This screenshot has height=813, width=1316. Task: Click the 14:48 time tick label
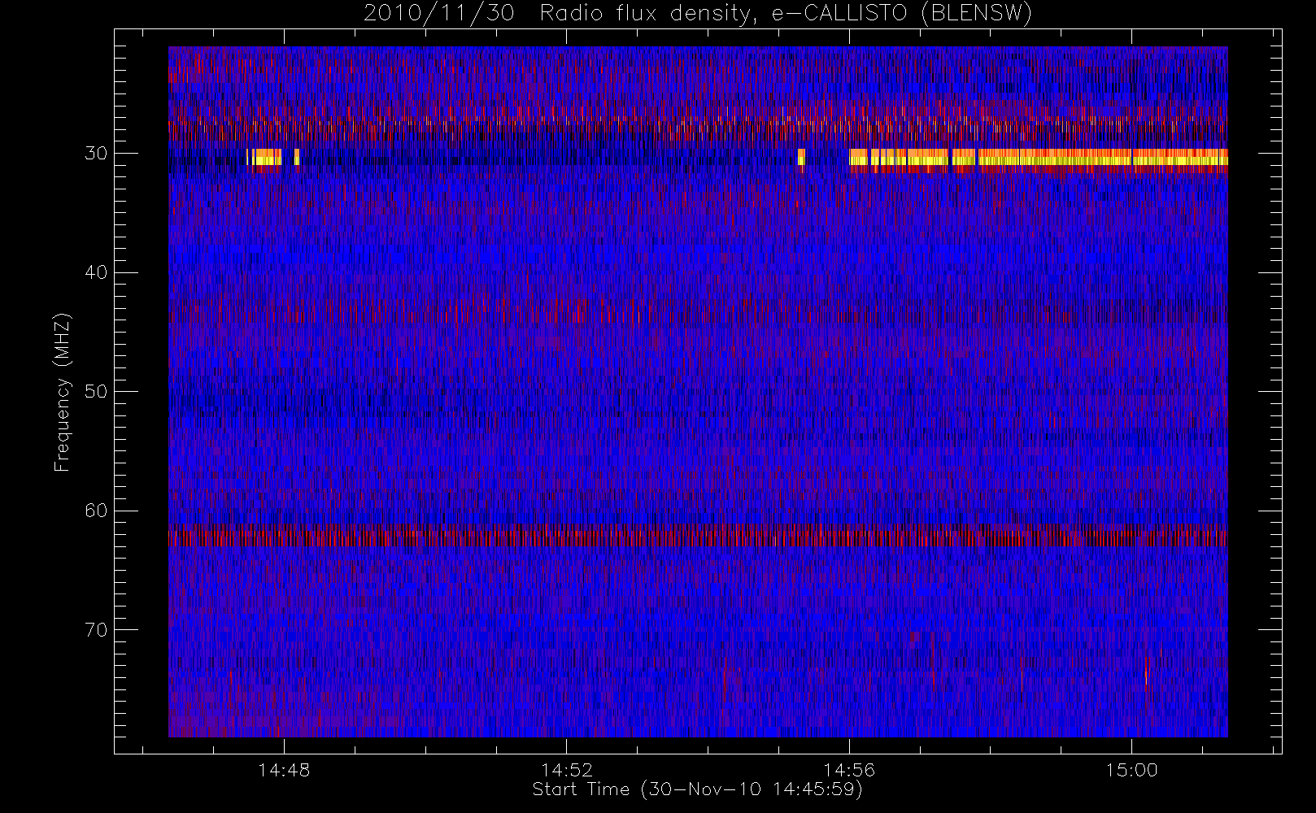pyautogui.click(x=284, y=770)
